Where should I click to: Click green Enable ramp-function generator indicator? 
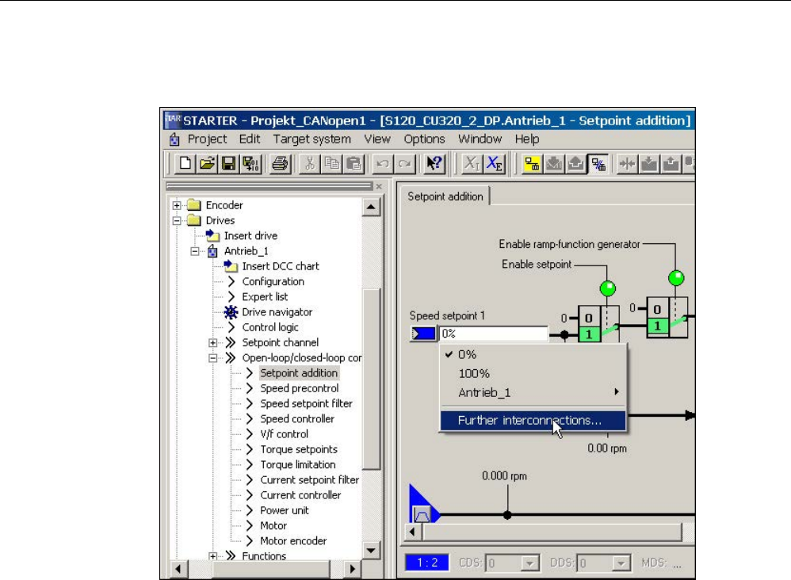[x=676, y=277]
